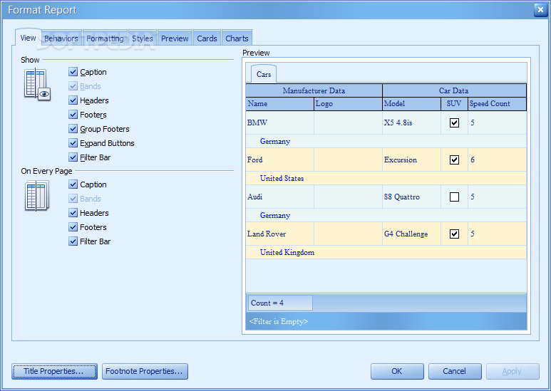Toggle the Footers checkbox under Show
Screen dimensions: 551x391
pyautogui.click(x=73, y=115)
